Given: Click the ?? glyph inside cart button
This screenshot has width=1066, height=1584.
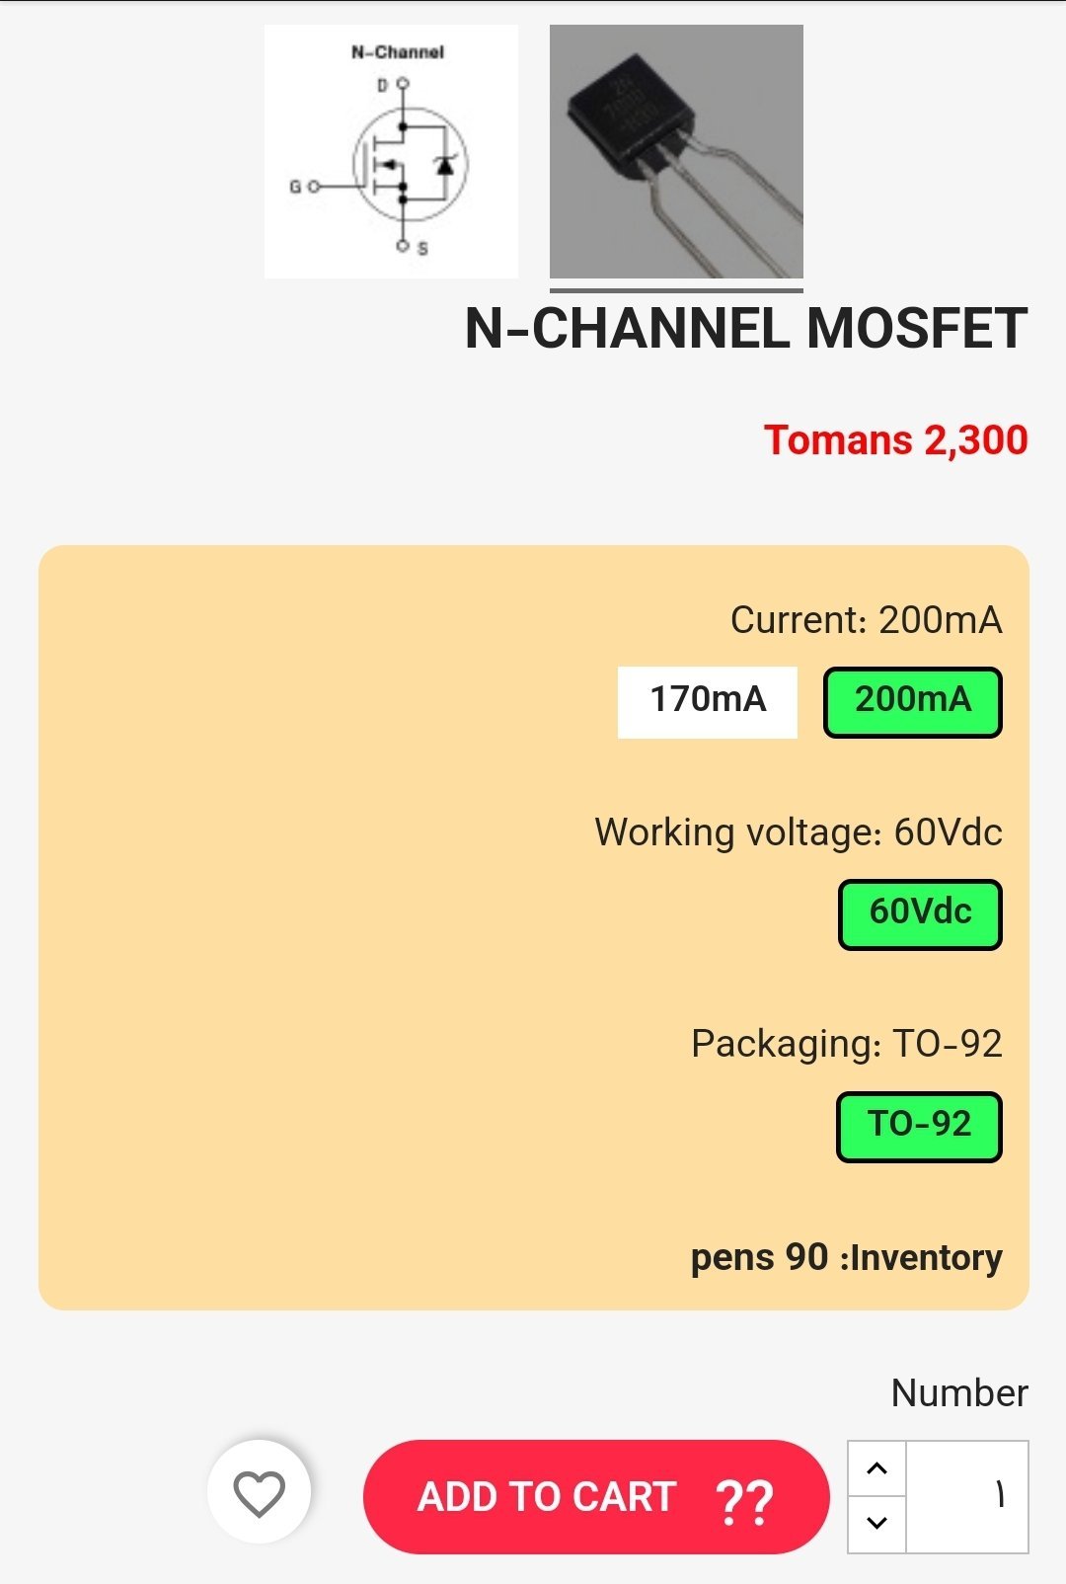Looking at the screenshot, I should (744, 1500).
